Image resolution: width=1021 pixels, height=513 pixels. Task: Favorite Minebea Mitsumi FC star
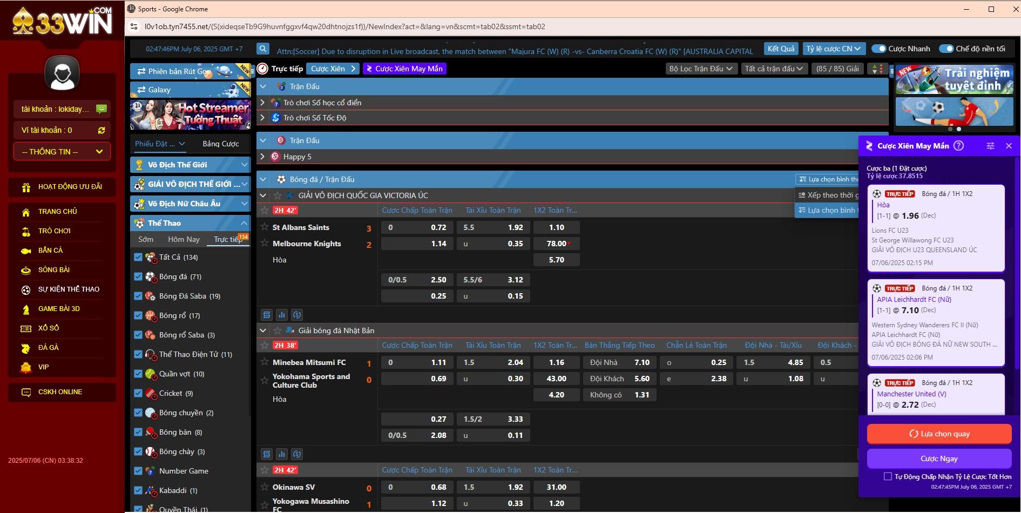pos(265,362)
